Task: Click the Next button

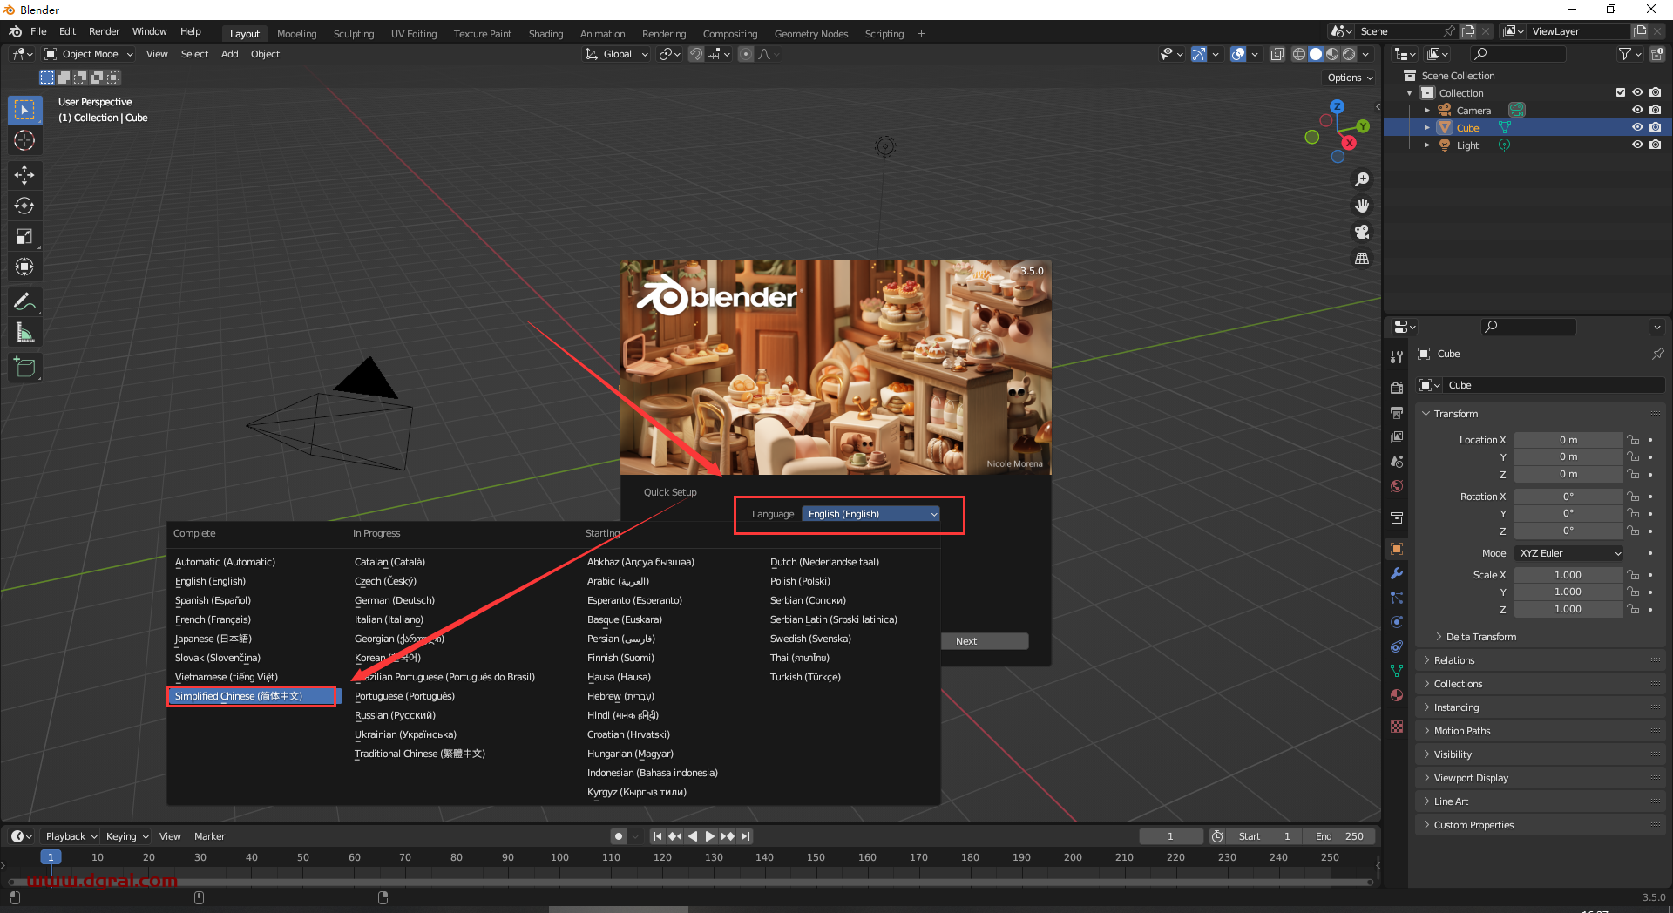Action: coord(985,641)
